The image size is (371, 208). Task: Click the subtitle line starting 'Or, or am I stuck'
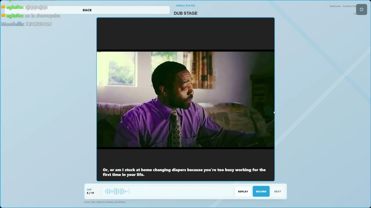pos(184,172)
